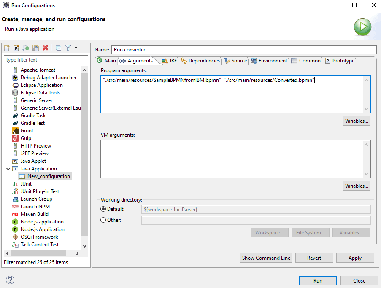Click tree vertical scrollbar up arrow
This screenshot has height=288, width=381.
(84, 70)
